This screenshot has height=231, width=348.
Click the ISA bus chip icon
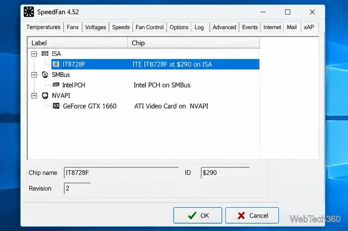(x=45, y=54)
